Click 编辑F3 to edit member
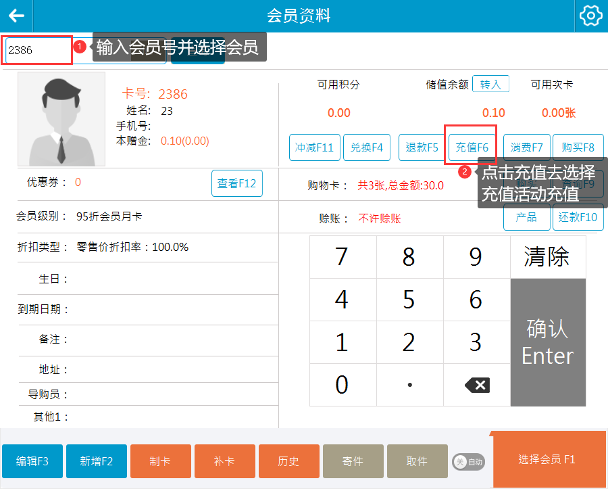The height and width of the screenshot is (489, 608). [32, 461]
